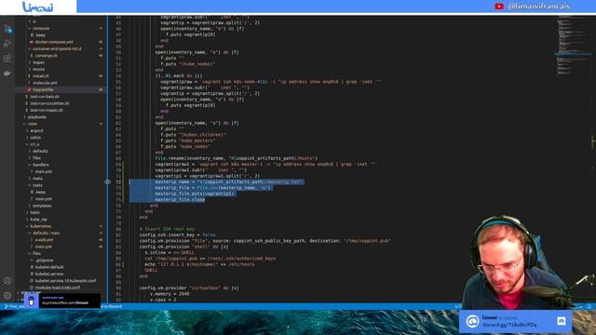Open main.yml under tasks folder

pos(44,198)
